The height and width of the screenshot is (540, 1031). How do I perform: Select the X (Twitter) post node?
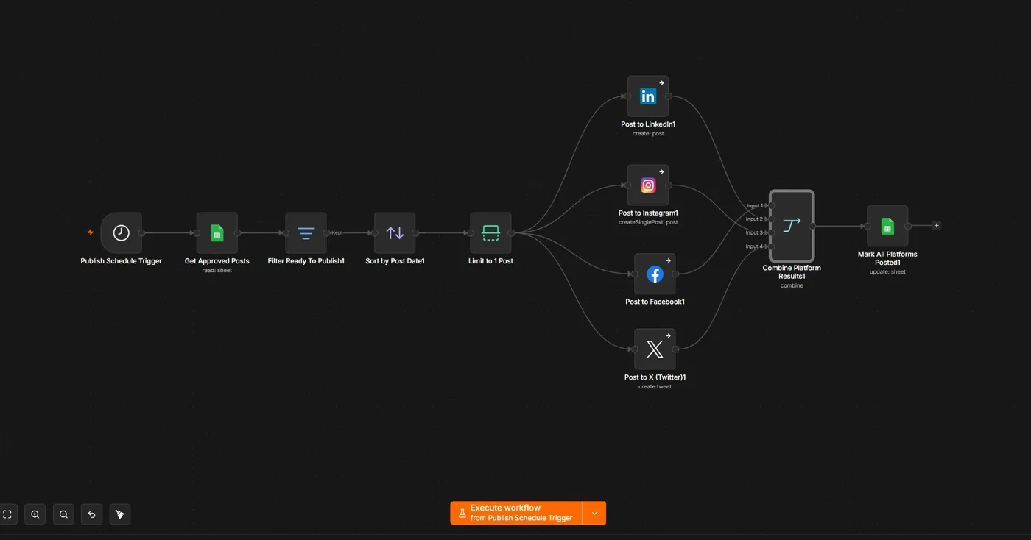(x=655, y=349)
